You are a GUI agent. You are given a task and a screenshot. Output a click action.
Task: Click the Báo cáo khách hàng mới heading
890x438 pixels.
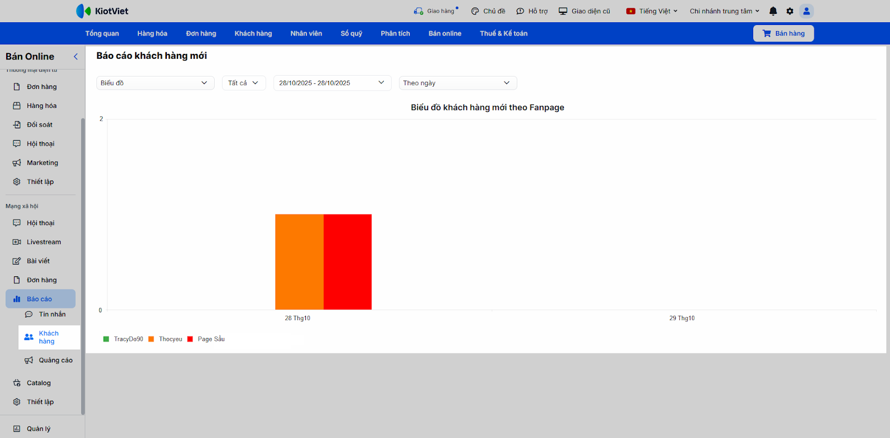(x=152, y=56)
